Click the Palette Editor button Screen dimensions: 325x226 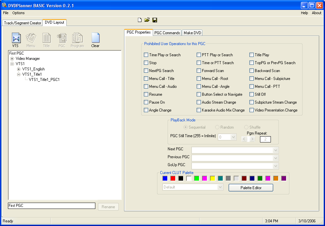tap(251, 188)
